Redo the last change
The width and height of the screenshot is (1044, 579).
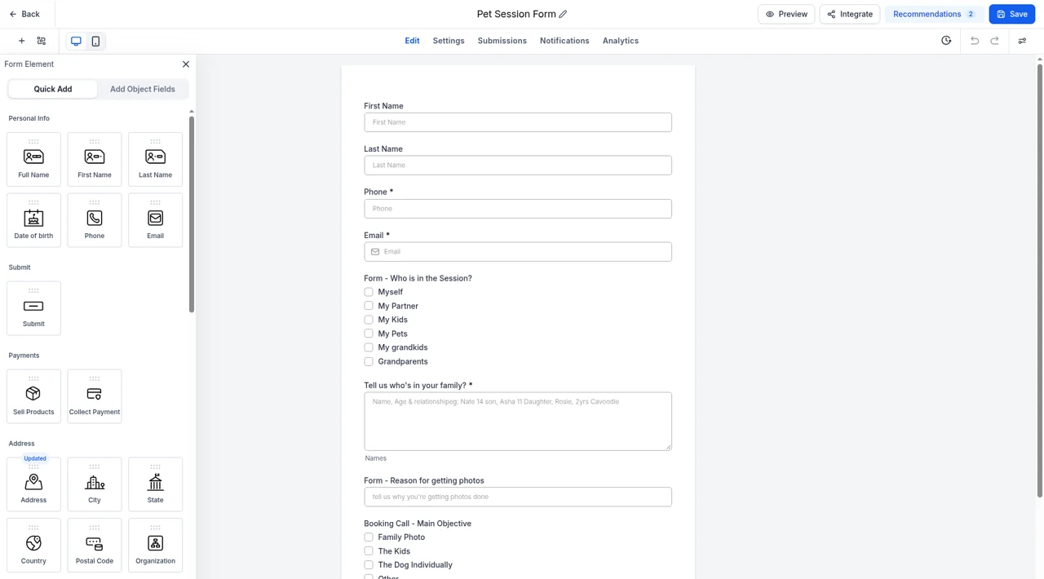click(995, 41)
